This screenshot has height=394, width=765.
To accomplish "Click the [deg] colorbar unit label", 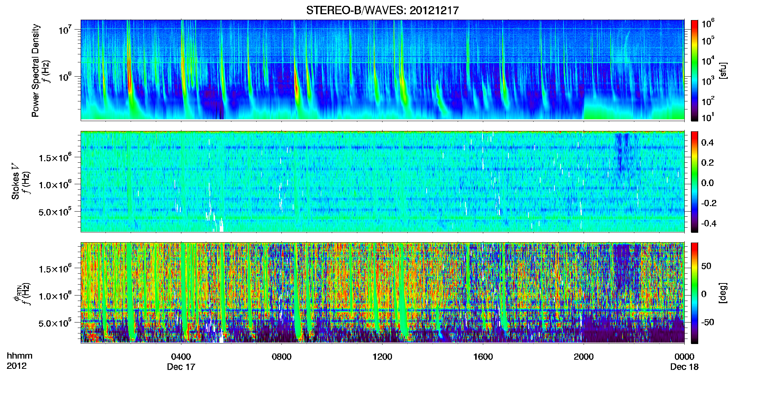I will point(723,293).
